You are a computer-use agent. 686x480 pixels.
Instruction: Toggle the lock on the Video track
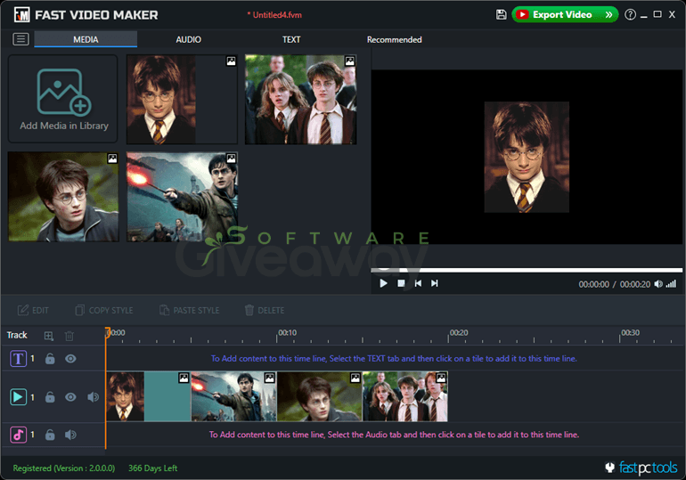(50, 397)
